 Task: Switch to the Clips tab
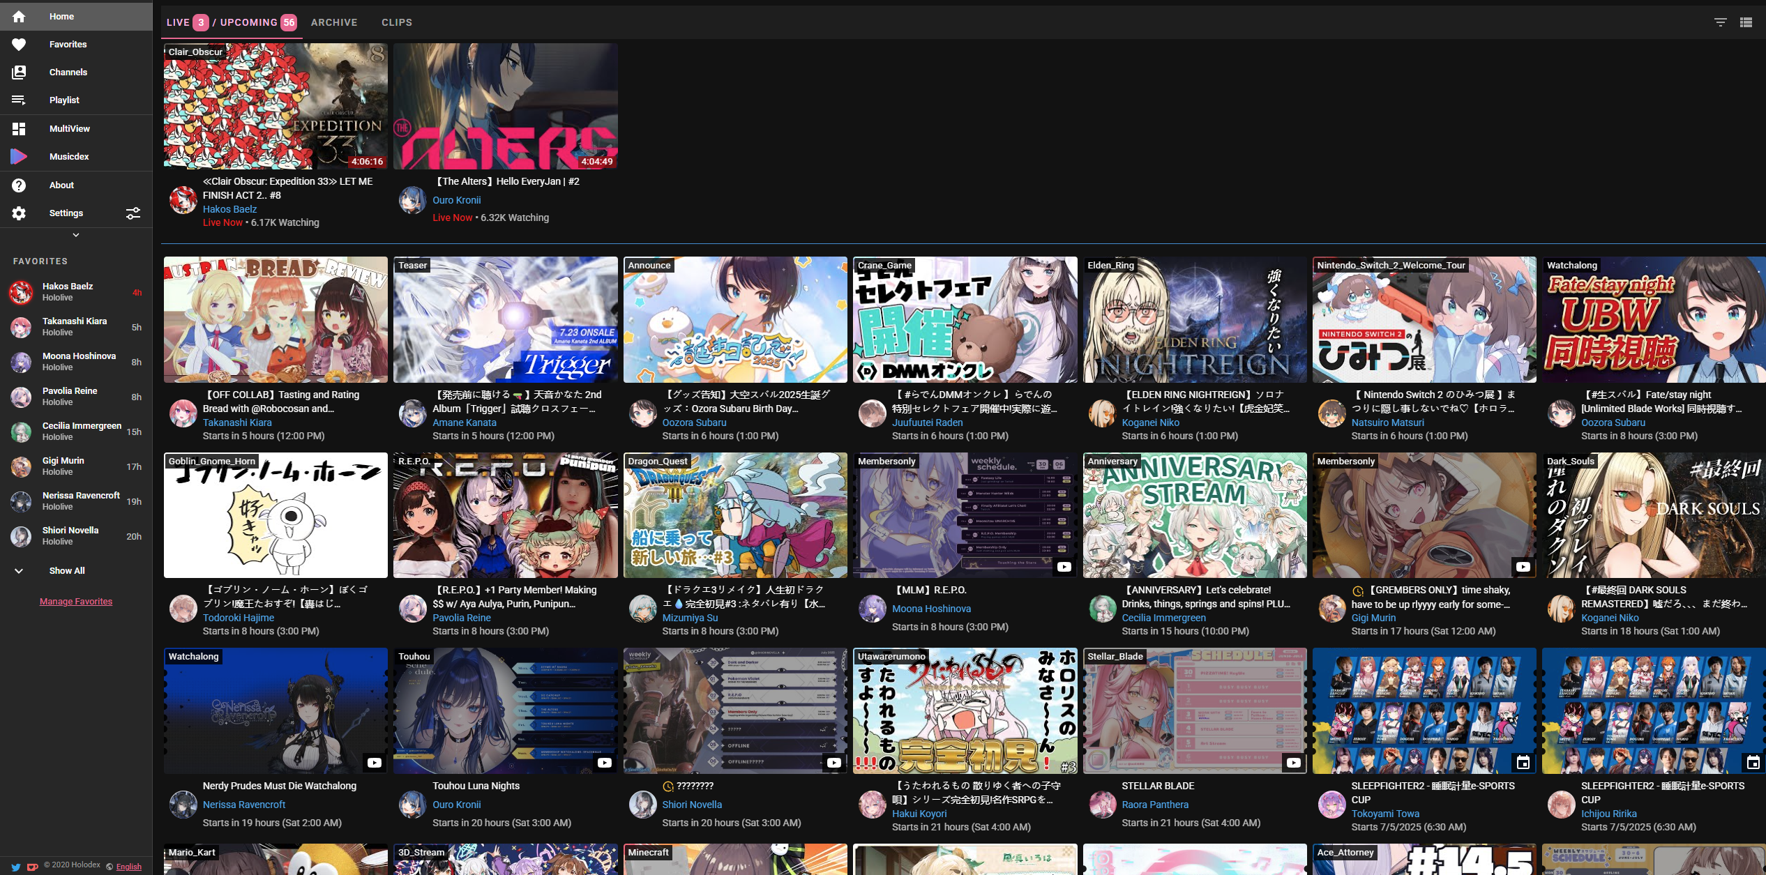[x=397, y=22]
